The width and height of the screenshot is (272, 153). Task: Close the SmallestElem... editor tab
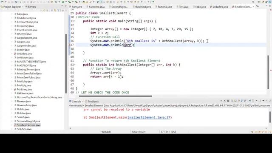pyautogui.click(x=253, y=7)
